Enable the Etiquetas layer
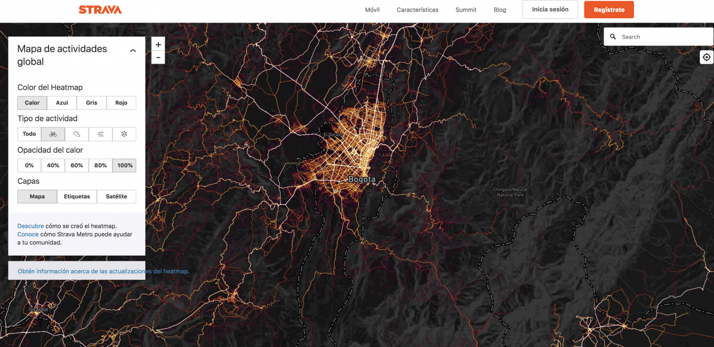Image resolution: width=714 pixels, height=347 pixels. click(77, 196)
